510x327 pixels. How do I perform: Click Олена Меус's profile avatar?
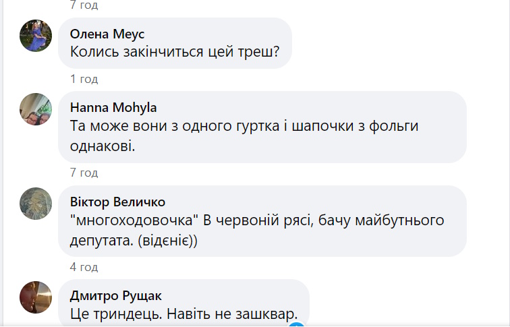coord(35,36)
